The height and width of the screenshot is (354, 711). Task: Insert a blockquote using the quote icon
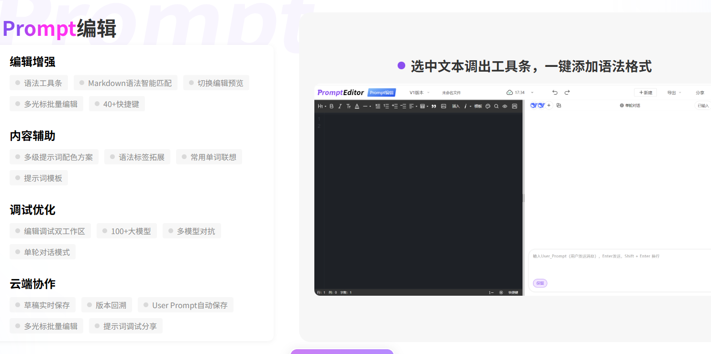click(434, 106)
